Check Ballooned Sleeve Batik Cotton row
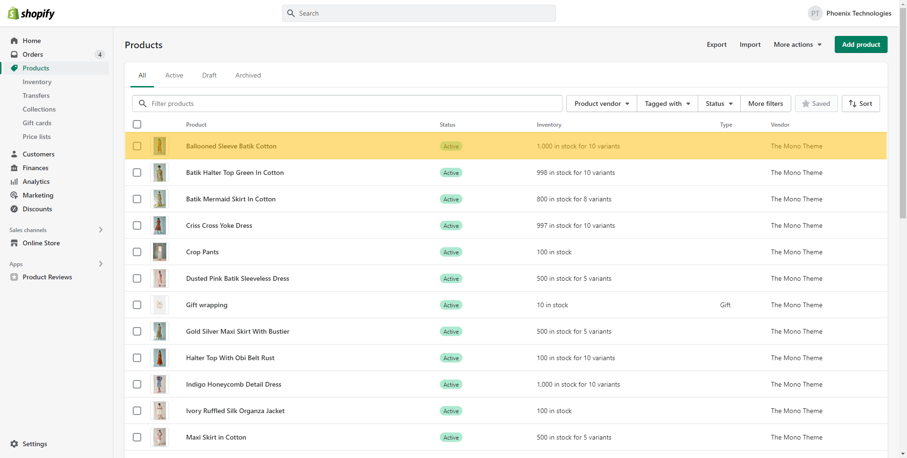Screen dimensions: 907x458 (x=137, y=146)
